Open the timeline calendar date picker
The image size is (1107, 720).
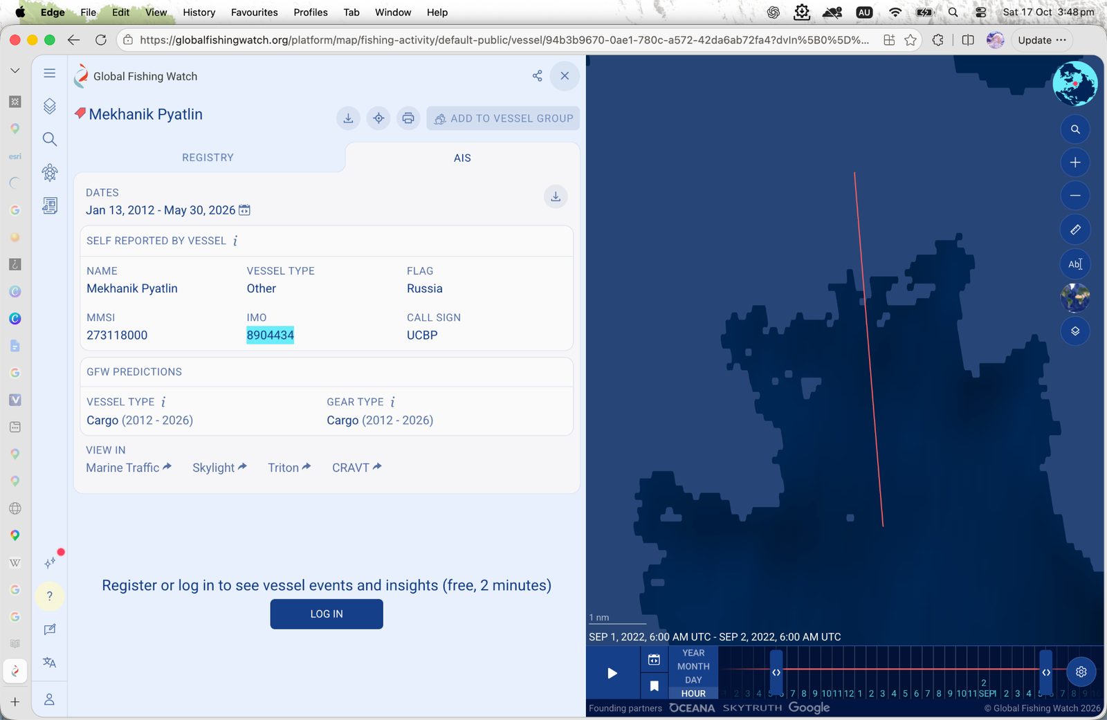pyautogui.click(x=654, y=660)
